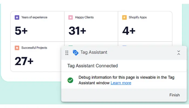Click the green connected checkmark icon
The height and width of the screenshot is (108, 189).
[70, 80]
